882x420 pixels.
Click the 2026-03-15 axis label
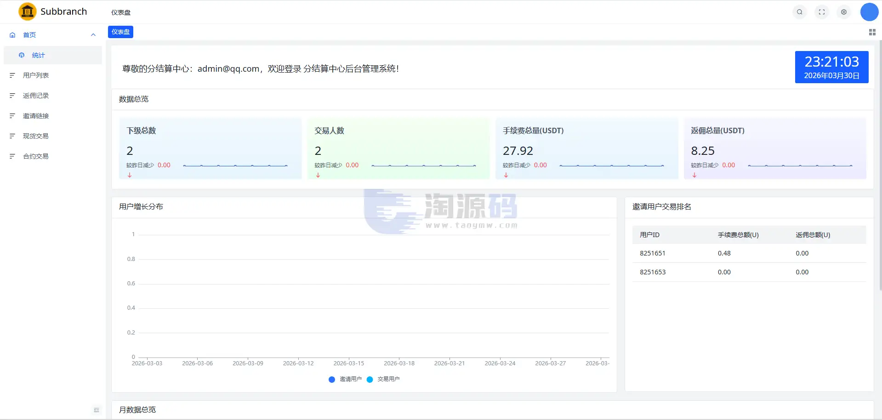pos(349,363)
